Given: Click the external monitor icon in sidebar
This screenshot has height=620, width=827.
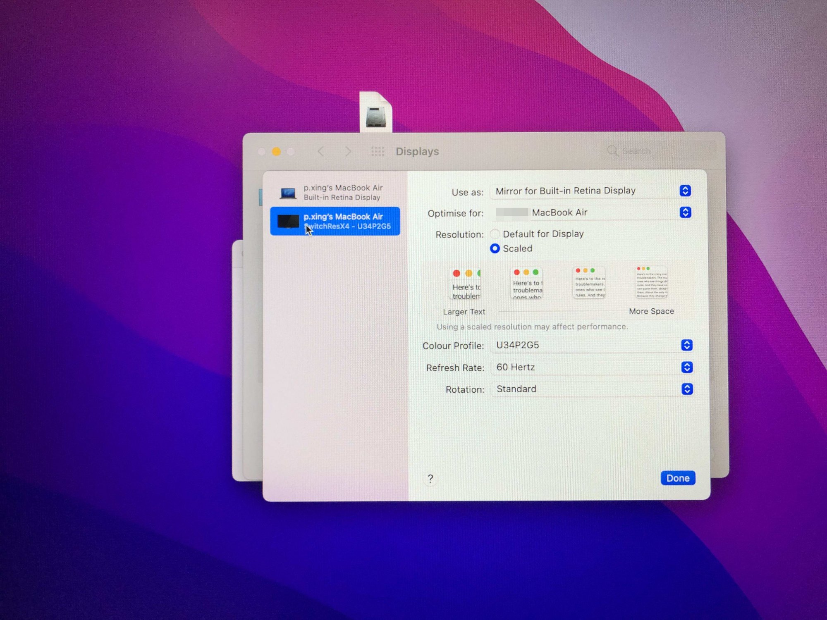Looking at the screenshot, I should coord(288,221).
